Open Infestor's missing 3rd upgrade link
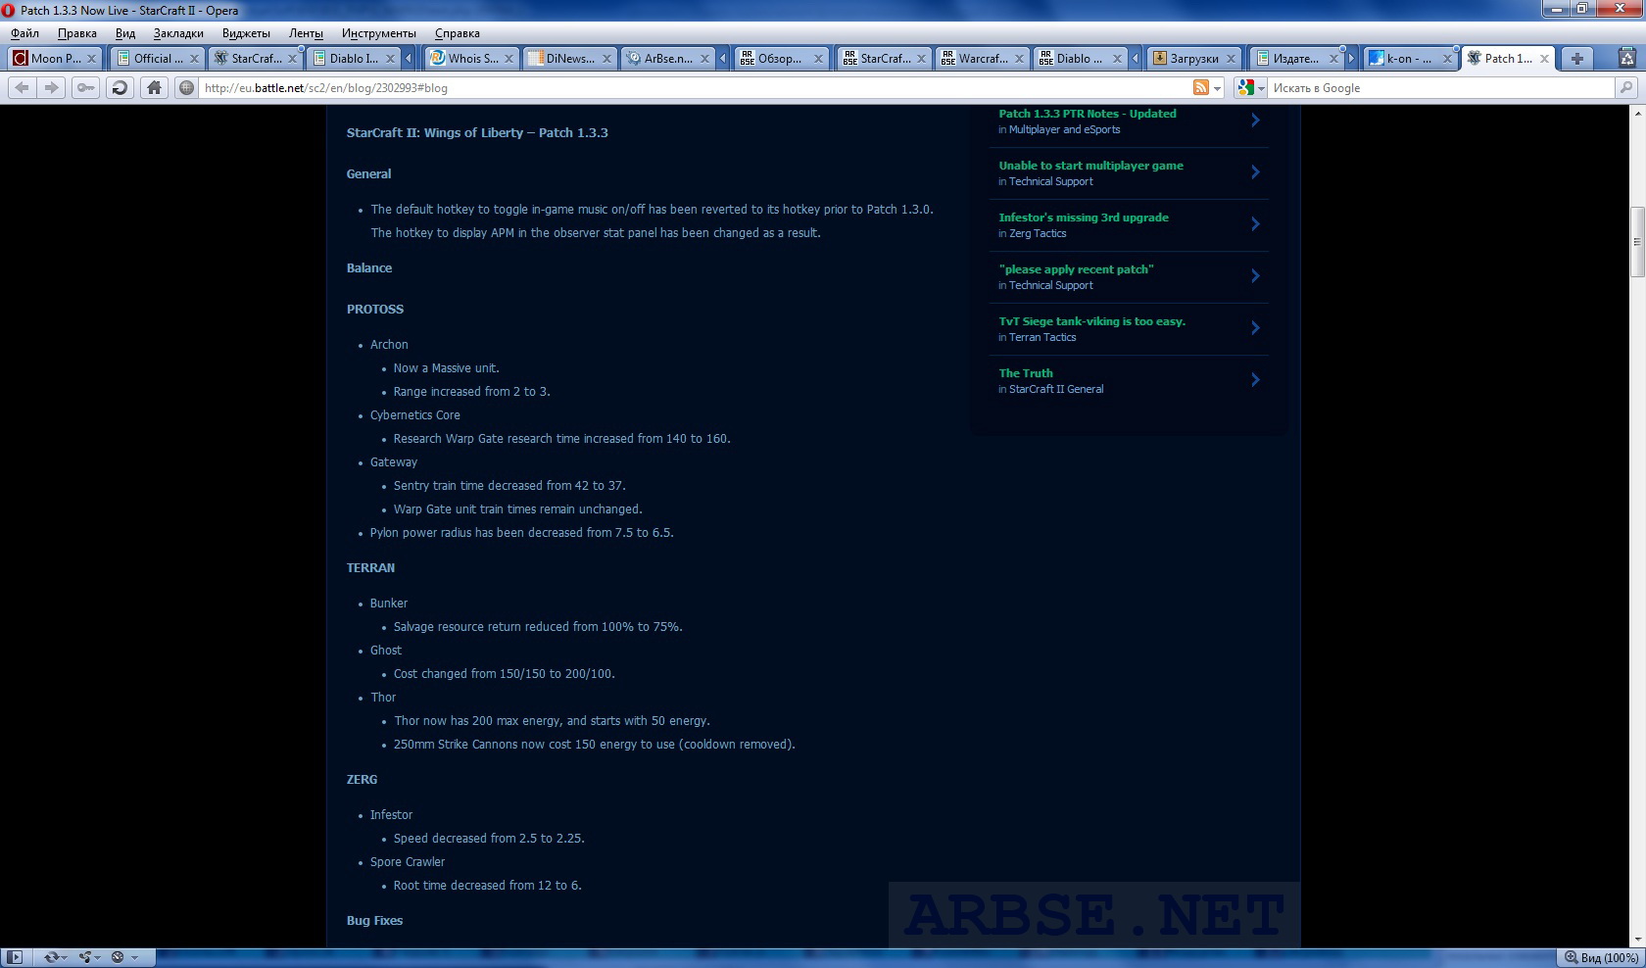The image size is (1646, 968). pyautogui.click(x=1084, y=218)
